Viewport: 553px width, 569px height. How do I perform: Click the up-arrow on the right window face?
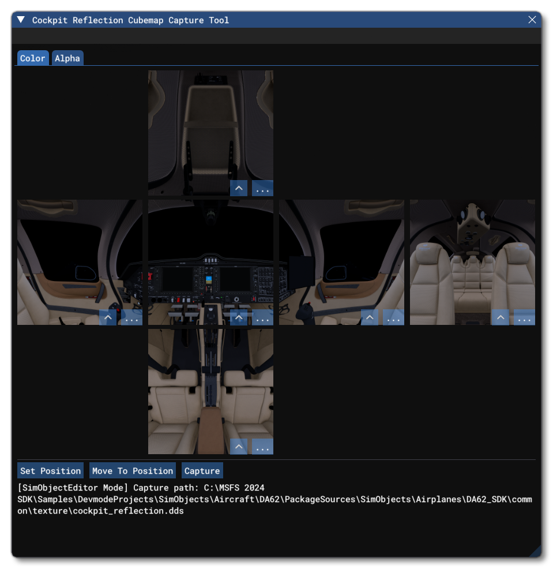[x=370, y=317]
